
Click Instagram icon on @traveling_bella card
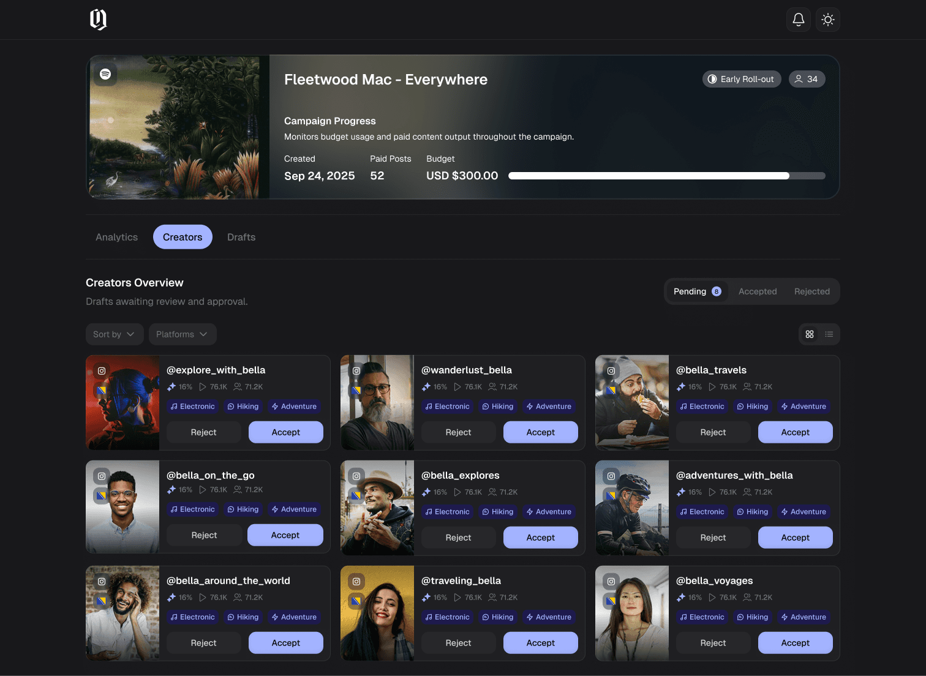point(356,582)
